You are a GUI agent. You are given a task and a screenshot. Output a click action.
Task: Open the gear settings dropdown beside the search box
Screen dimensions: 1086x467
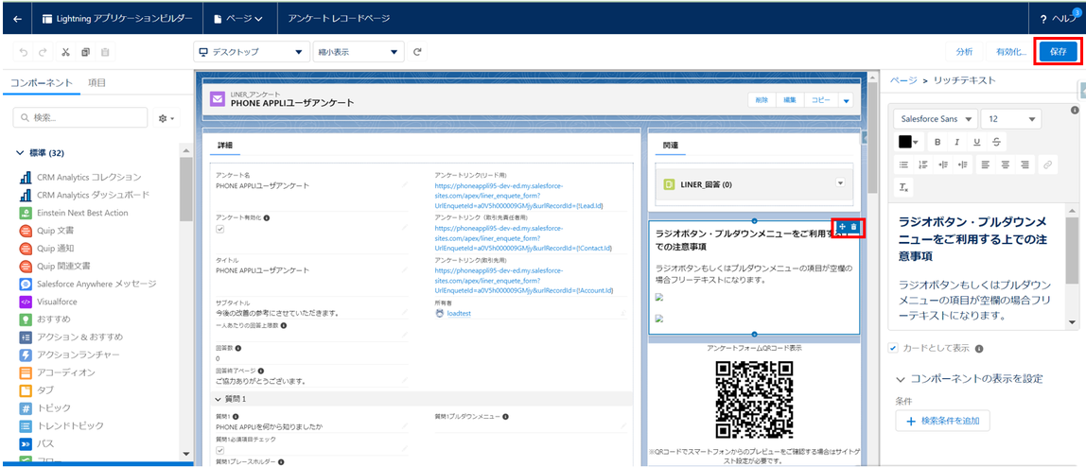166,118
